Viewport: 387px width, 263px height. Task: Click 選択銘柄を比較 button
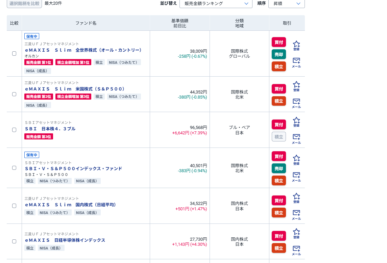tap(24, 3)
